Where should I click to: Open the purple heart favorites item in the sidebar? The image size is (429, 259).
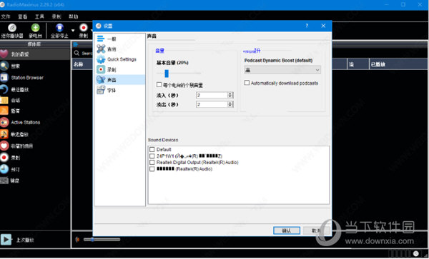pos(35,54)
